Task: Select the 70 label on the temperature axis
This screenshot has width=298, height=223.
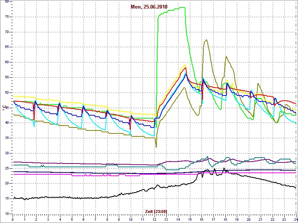Action: coord(6,32)
